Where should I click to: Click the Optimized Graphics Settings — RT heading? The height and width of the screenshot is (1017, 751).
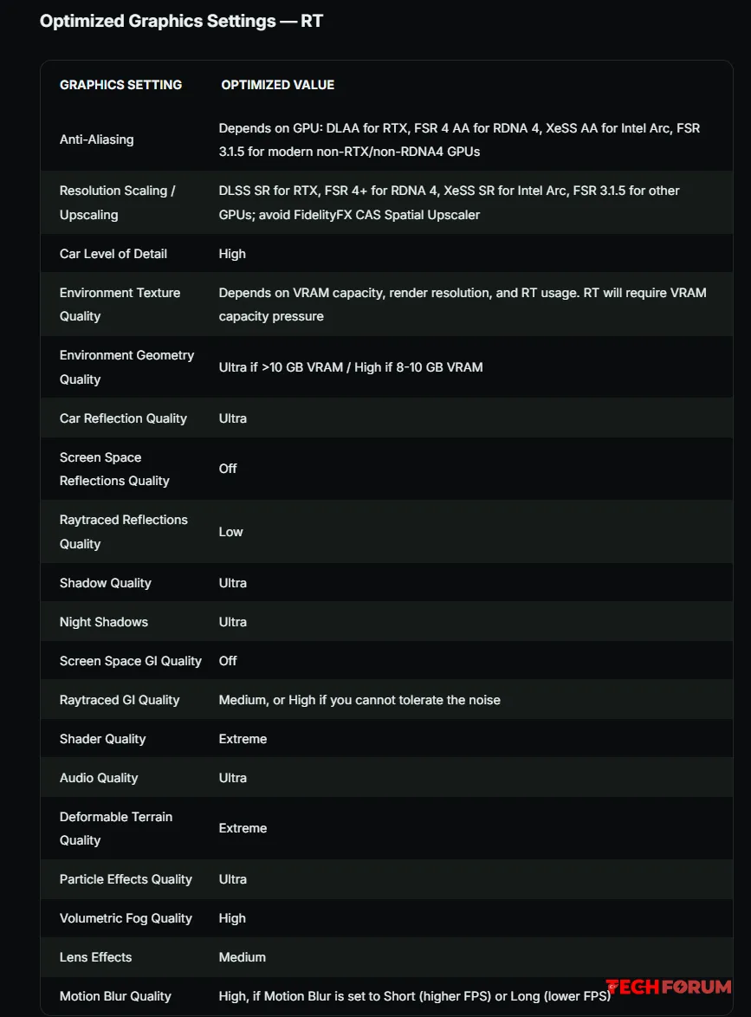point(181,21)
